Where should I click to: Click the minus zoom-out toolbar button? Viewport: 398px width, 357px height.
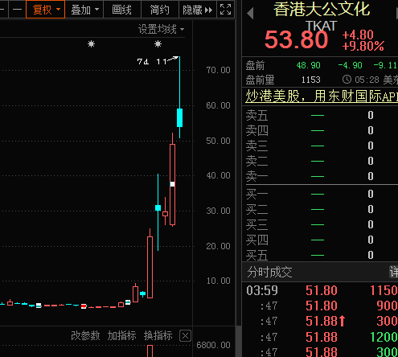(x=17, y=10)
